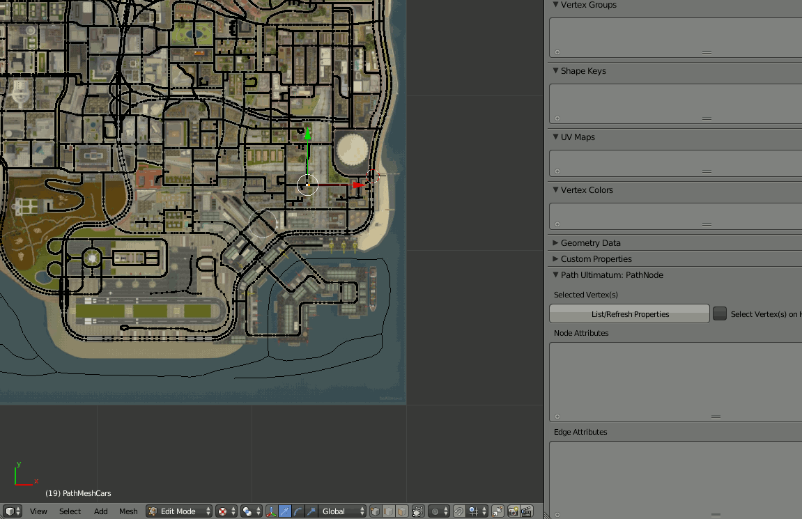Viewport: 802px width, 519px height.
Task: Collapse the UV Maps panel
Action: tap(555, 137)
